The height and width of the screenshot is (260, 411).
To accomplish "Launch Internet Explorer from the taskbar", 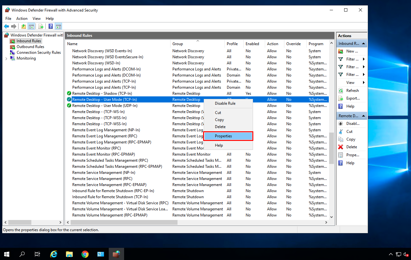I will (54, 254).
